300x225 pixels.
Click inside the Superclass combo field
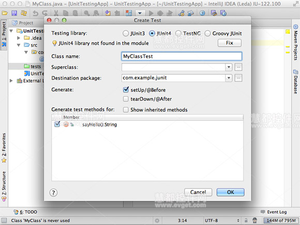click(173, 67)
